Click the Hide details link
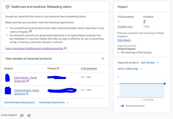Viewport: 173px width, 119px height. pyautogui.click(x=124, y=40)
